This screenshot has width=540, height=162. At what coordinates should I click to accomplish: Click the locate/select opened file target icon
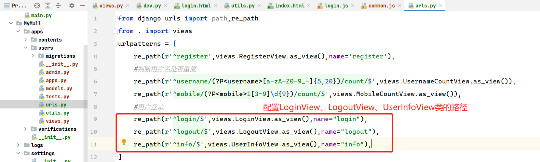point(37,6)
